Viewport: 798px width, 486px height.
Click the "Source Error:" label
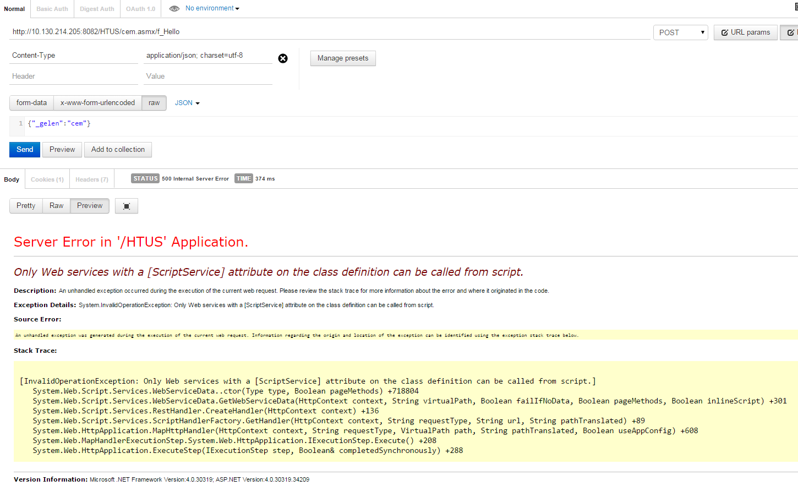tap(37, 319)
